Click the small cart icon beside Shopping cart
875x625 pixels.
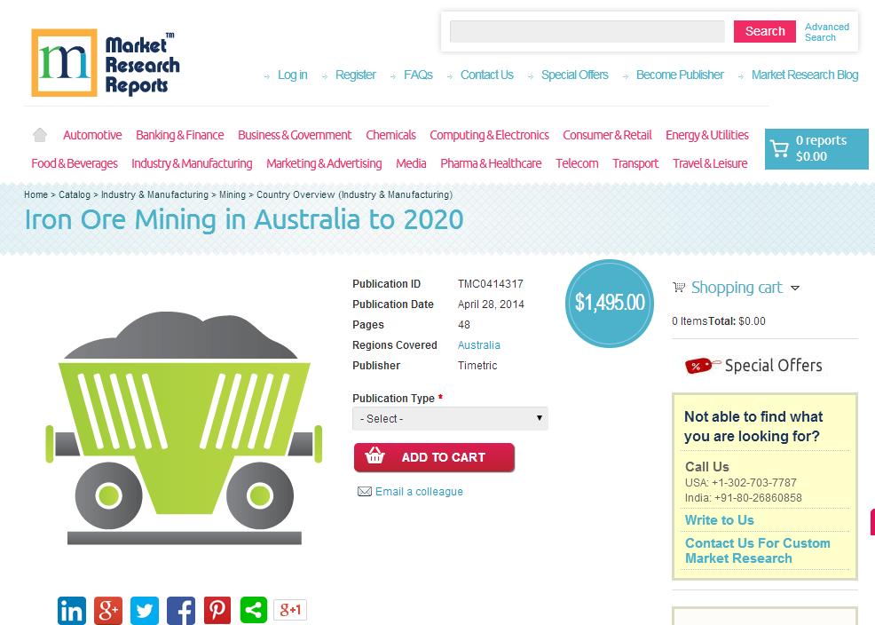679,288
